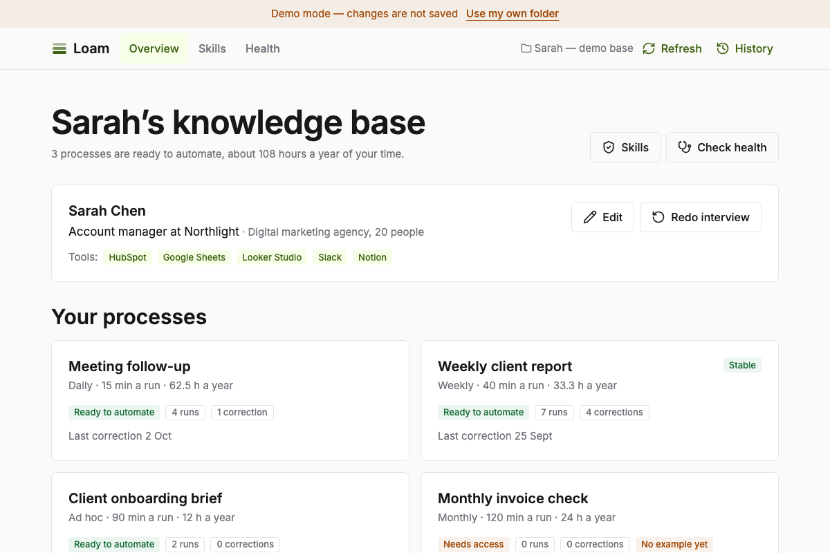The height and width of the screenshot is (553, 830).
Task: Open the Meeting follow-up process card
Action: click(x=230, y=400)
